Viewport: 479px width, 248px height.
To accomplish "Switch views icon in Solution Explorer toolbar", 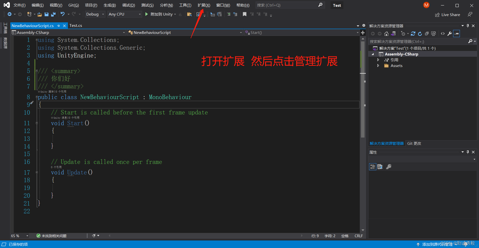I will tap(393, 34).
